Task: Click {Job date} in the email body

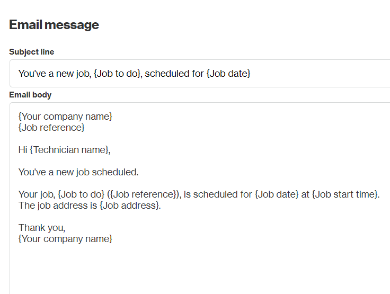Action: click(277, 194)
